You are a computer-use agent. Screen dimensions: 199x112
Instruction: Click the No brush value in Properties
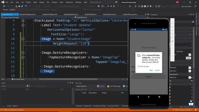click(180, 51)
